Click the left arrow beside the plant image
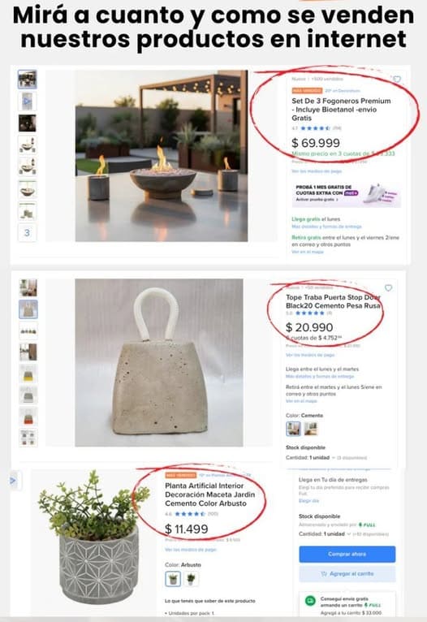 click(14, 481)
